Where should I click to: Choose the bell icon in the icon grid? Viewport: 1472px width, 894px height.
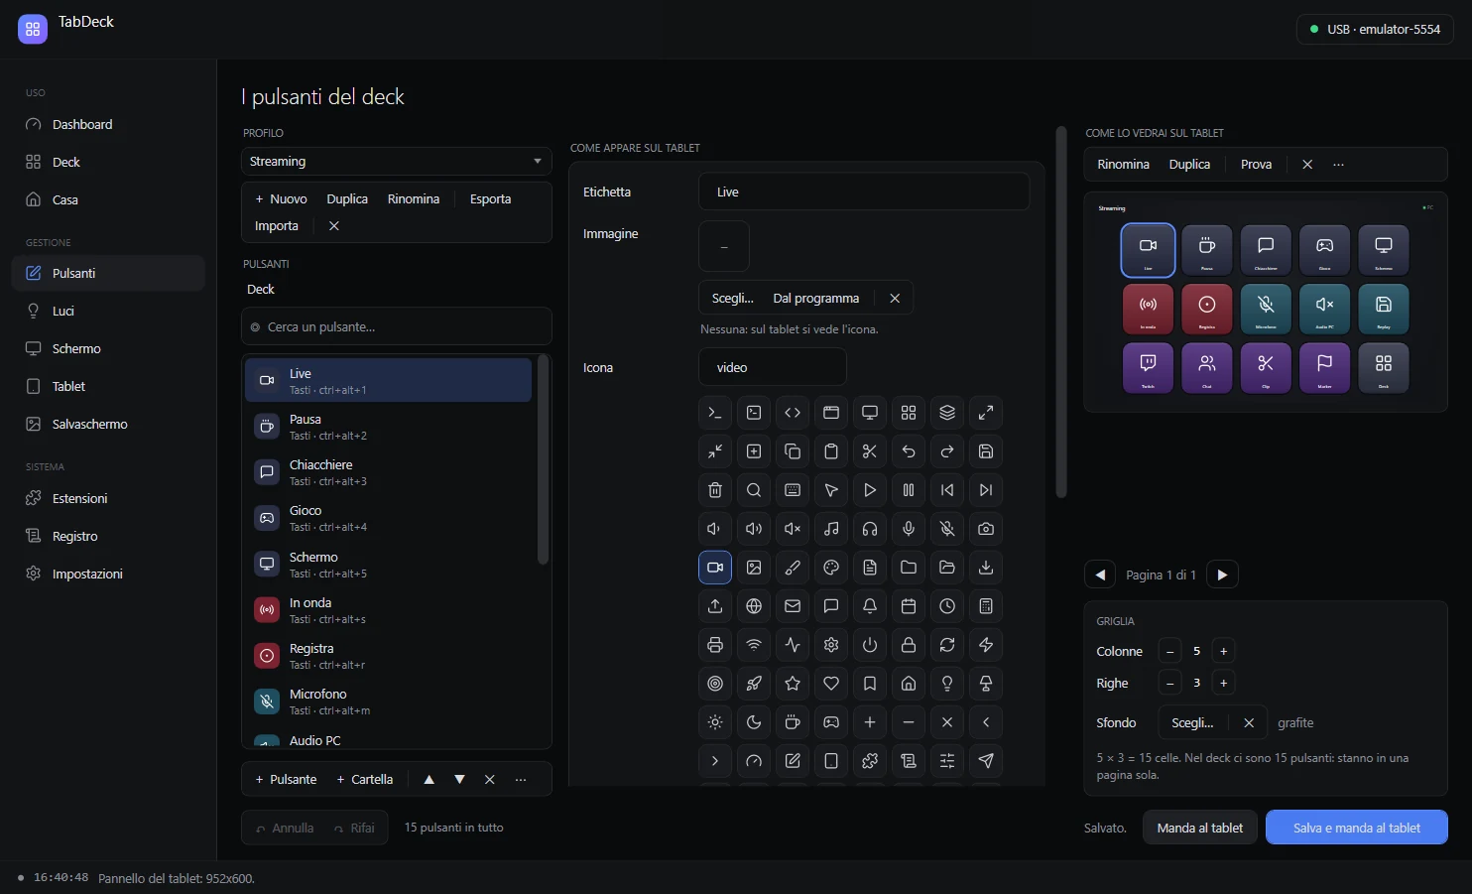click(x=870, y=606)
